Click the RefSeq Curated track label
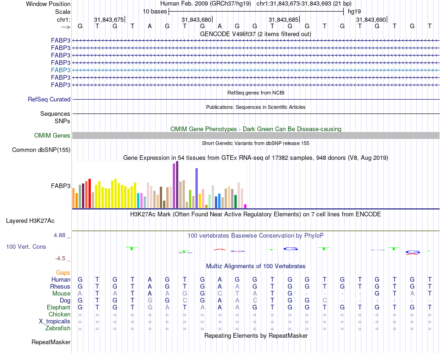Screen dimensions: 440x353 tap(49, 99)
